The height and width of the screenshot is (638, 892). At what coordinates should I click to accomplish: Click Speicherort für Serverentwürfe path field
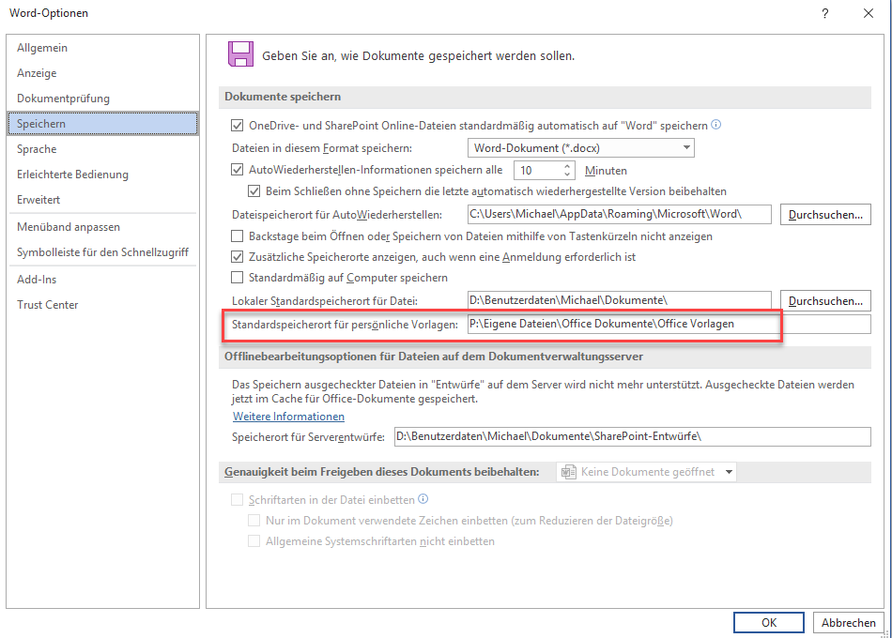[x=633, y=436]
